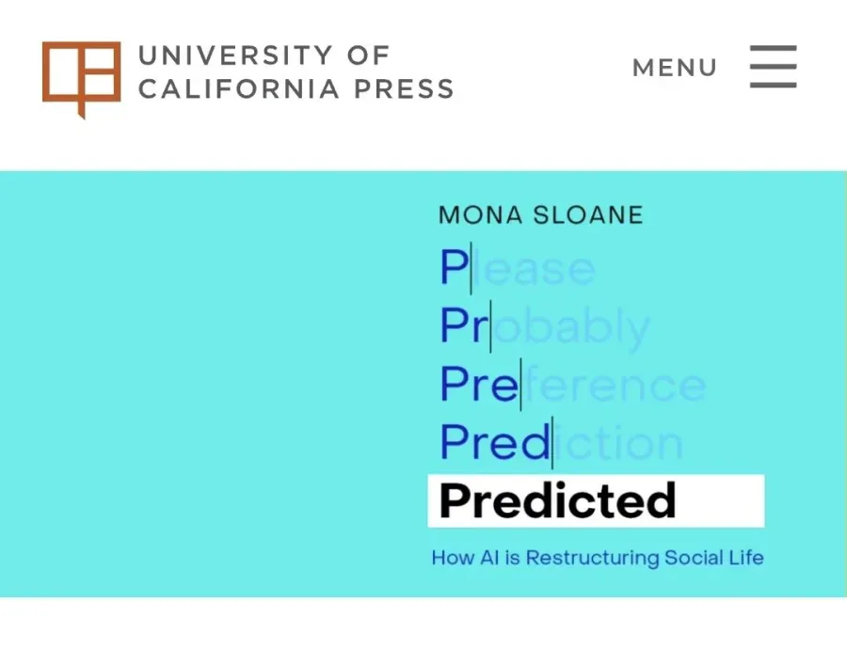Open the hamburger menu icon
The width and height of the screenshot is (847, 649).
point(773,67)
